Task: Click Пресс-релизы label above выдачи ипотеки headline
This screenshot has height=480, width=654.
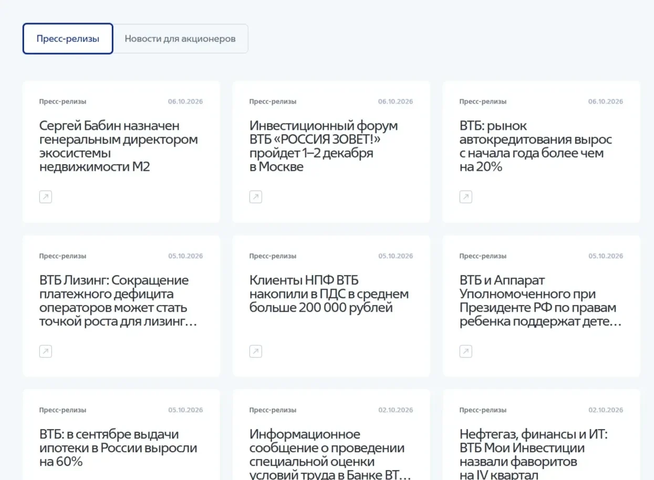Action: [63, 410]
